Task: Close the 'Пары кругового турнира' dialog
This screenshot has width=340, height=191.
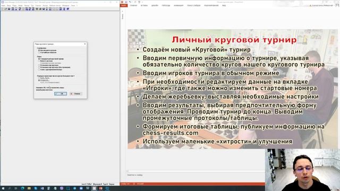Action: [x=85, y=44]
